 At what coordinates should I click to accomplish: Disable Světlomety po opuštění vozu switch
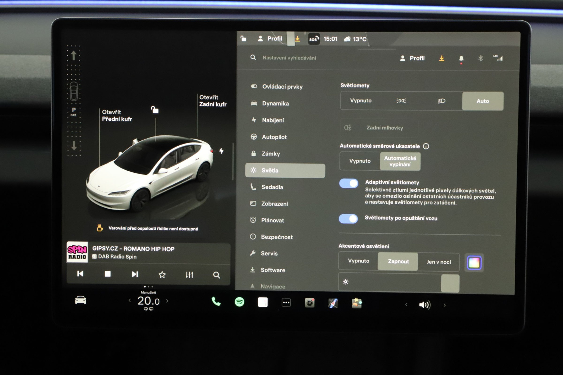(348, 219)
